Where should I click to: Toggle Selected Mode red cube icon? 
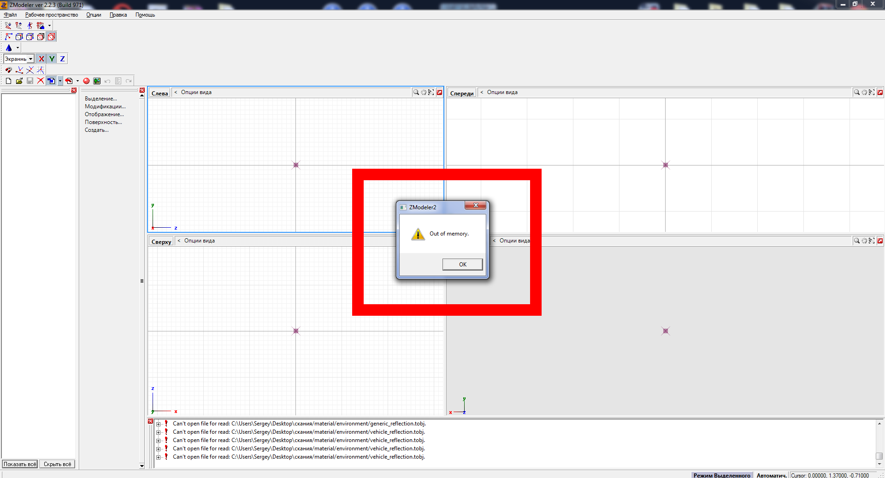click(x=51, y=36)
